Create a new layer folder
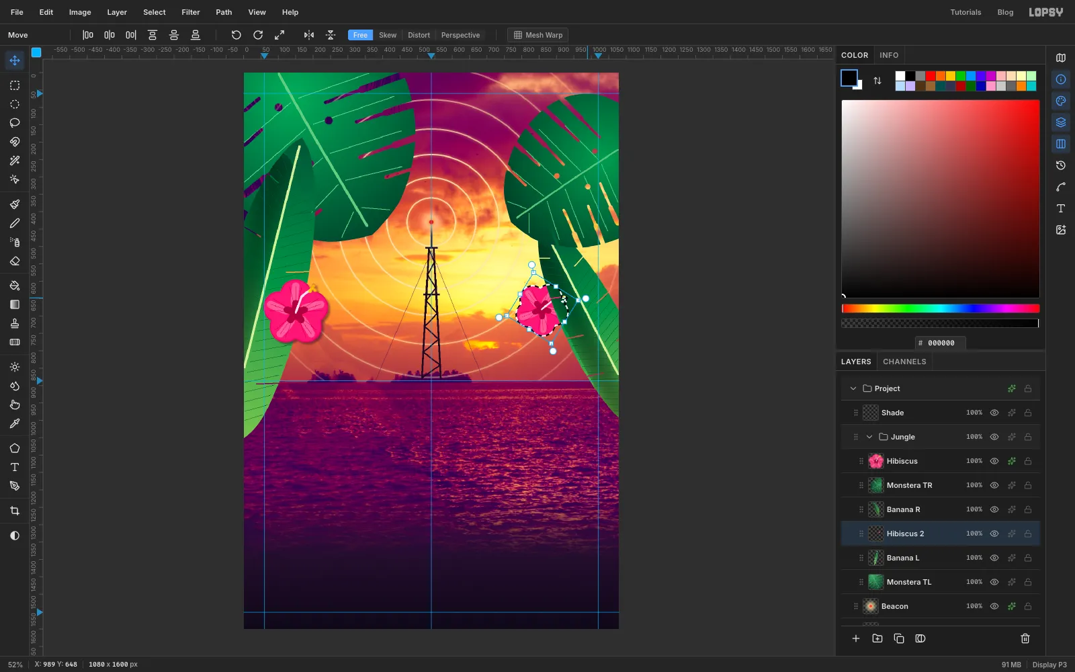 click(x=877, y=638)
